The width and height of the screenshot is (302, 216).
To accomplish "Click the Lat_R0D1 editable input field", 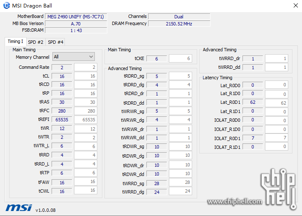I will click(277, 103).
